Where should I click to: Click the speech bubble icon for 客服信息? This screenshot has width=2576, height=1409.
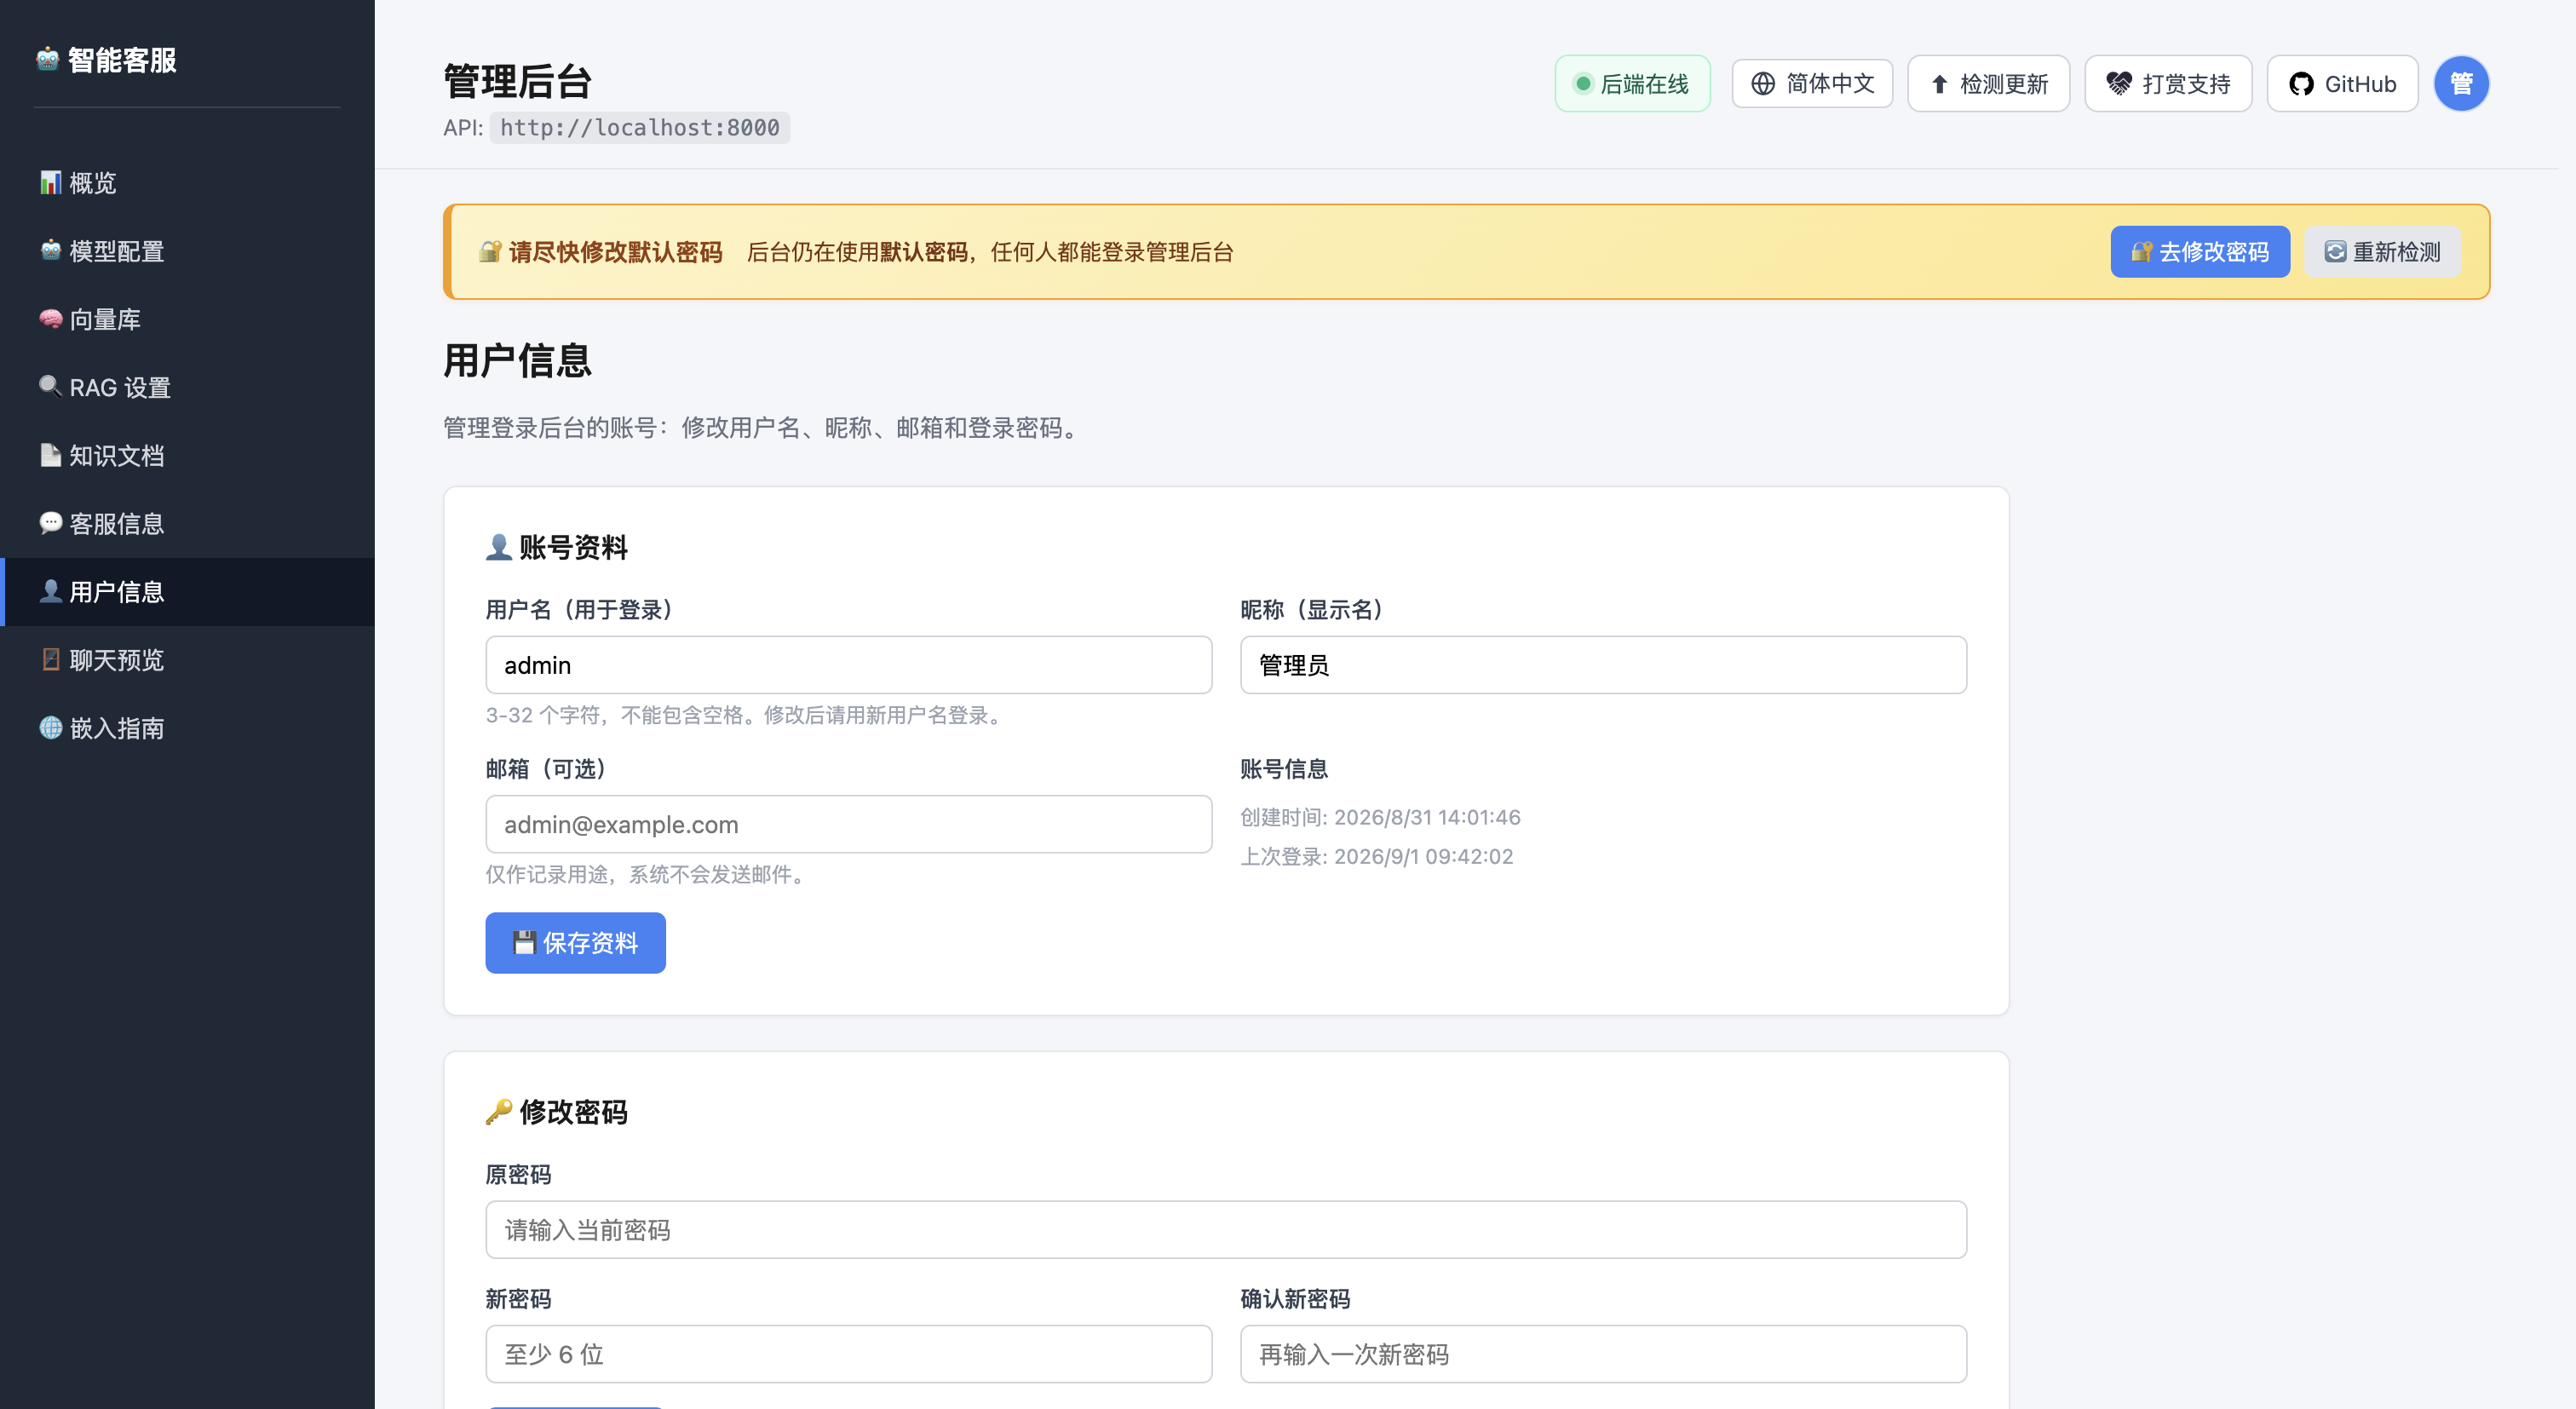51,523
